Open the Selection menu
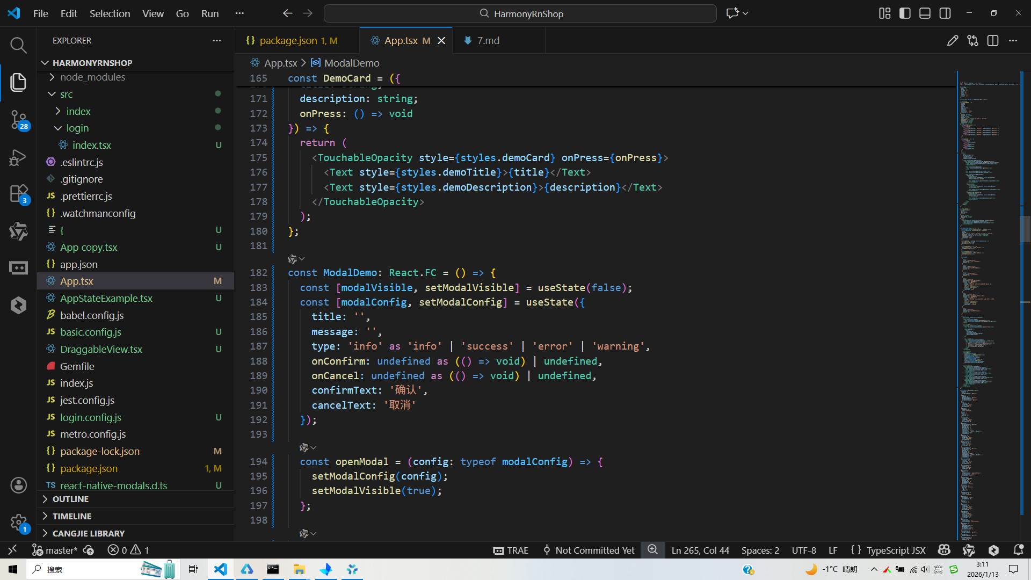The height and width of the screenshot is (580, 1031). coord(110,13)
